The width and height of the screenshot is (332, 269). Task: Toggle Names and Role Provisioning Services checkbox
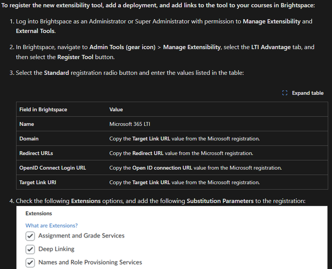pyautogui.click(x=30, y=262)
